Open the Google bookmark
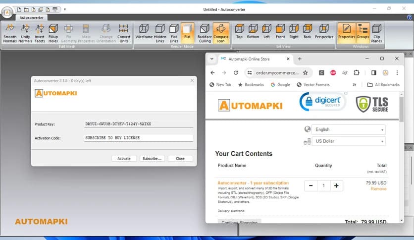The height and width of the screenshot is (240, 414). tap(280, 85)
